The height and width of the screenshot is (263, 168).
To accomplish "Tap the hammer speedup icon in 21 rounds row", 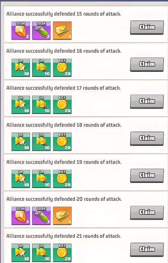I will pos(21,253).
